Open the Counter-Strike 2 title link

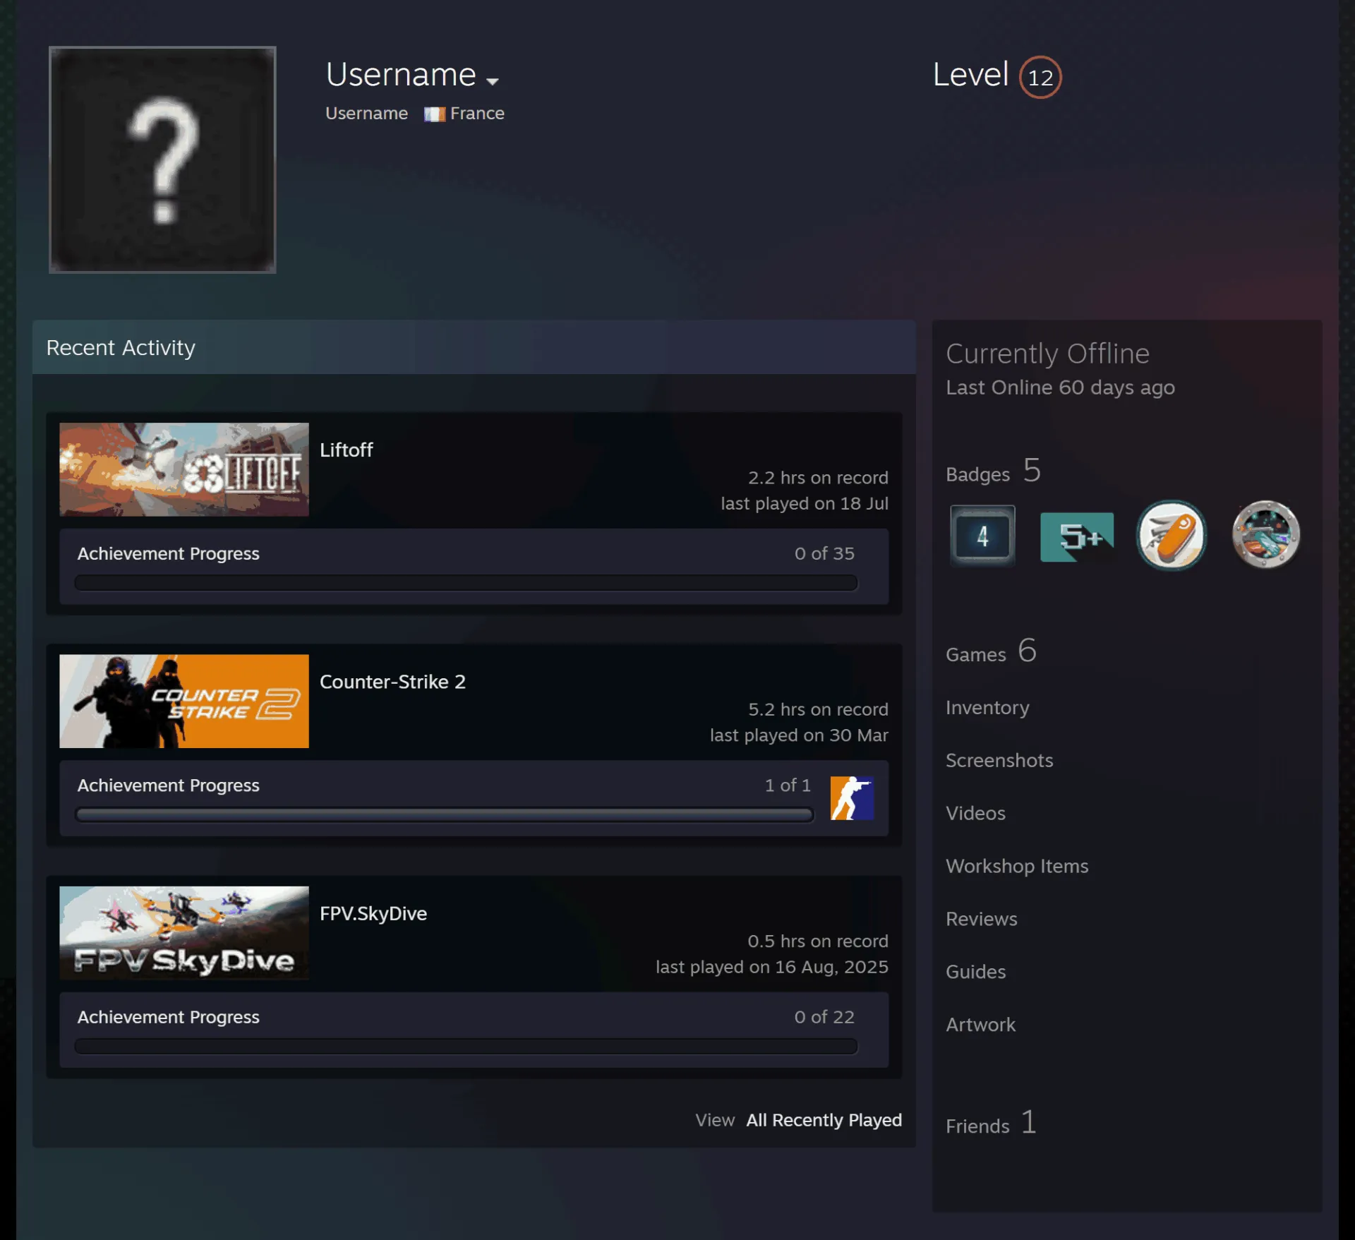coord(392,682)
